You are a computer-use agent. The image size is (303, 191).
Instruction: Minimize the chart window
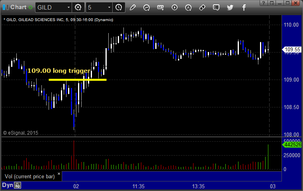pyautogui.click(x=280, y=3)
